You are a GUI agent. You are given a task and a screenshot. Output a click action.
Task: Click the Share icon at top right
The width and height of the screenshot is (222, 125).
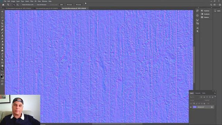(x=220, y=5)
